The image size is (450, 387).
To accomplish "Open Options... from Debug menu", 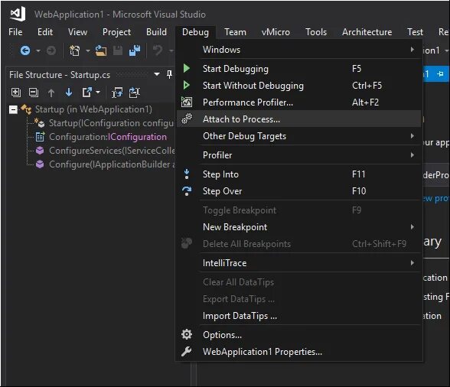I will click(298, 335).
